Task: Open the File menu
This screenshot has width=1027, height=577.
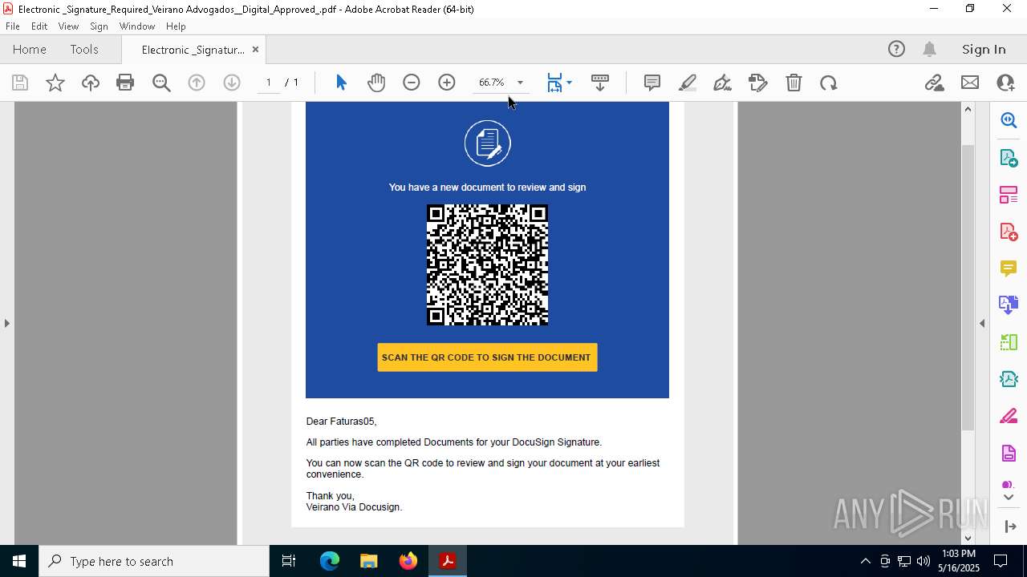Action: click(x=13, y=26)
